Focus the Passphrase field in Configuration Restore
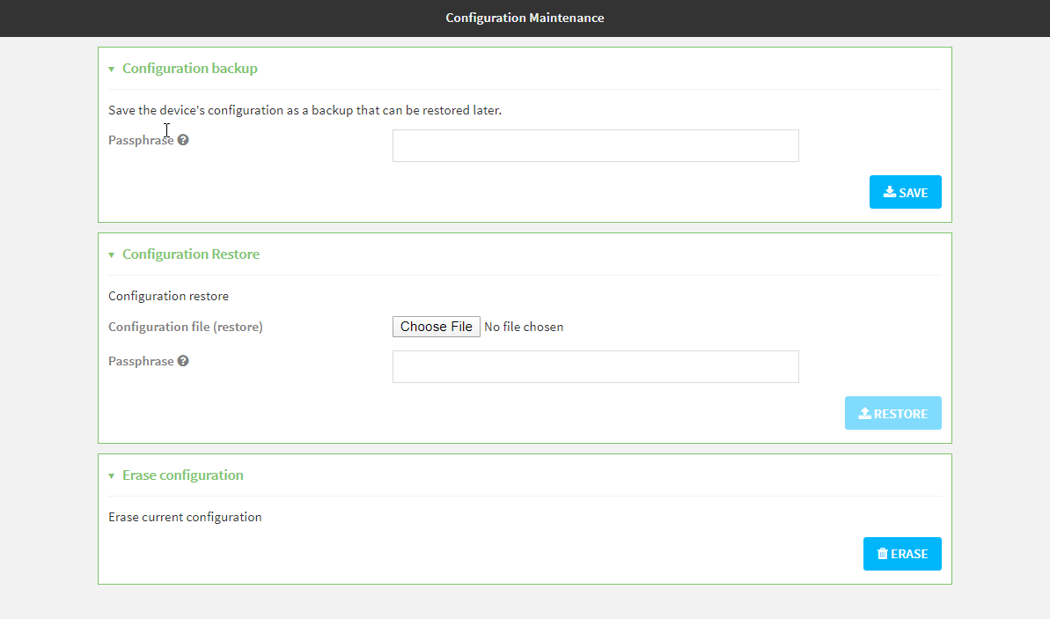 595,367
